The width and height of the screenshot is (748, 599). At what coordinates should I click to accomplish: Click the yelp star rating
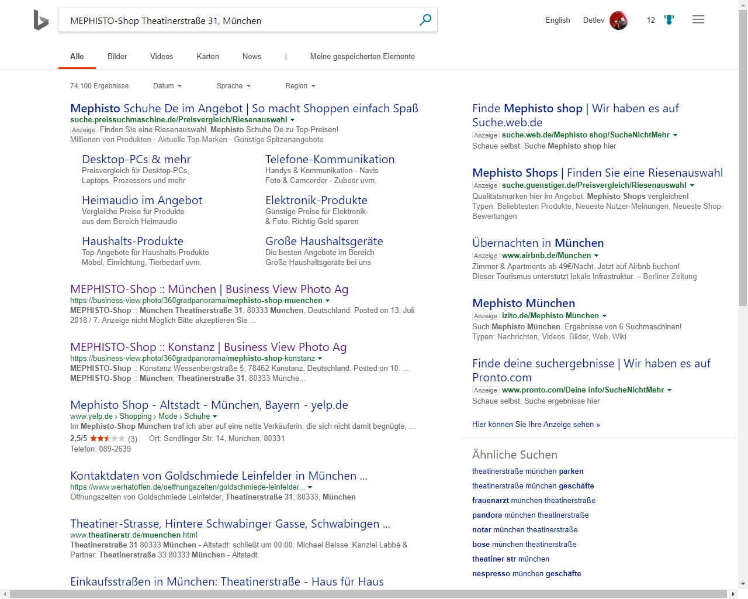[107, 439]
